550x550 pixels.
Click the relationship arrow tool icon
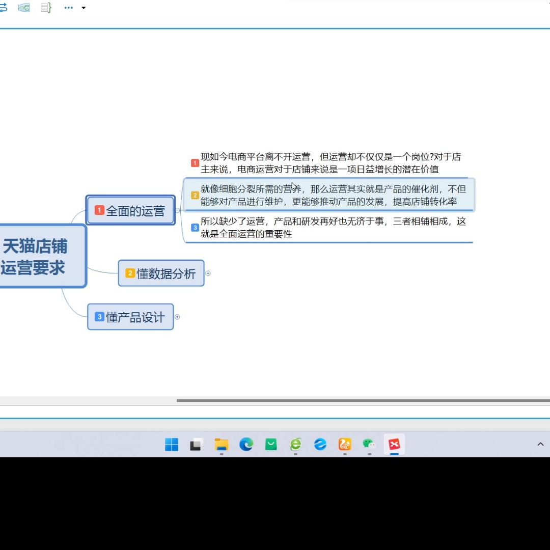[3, 7]
